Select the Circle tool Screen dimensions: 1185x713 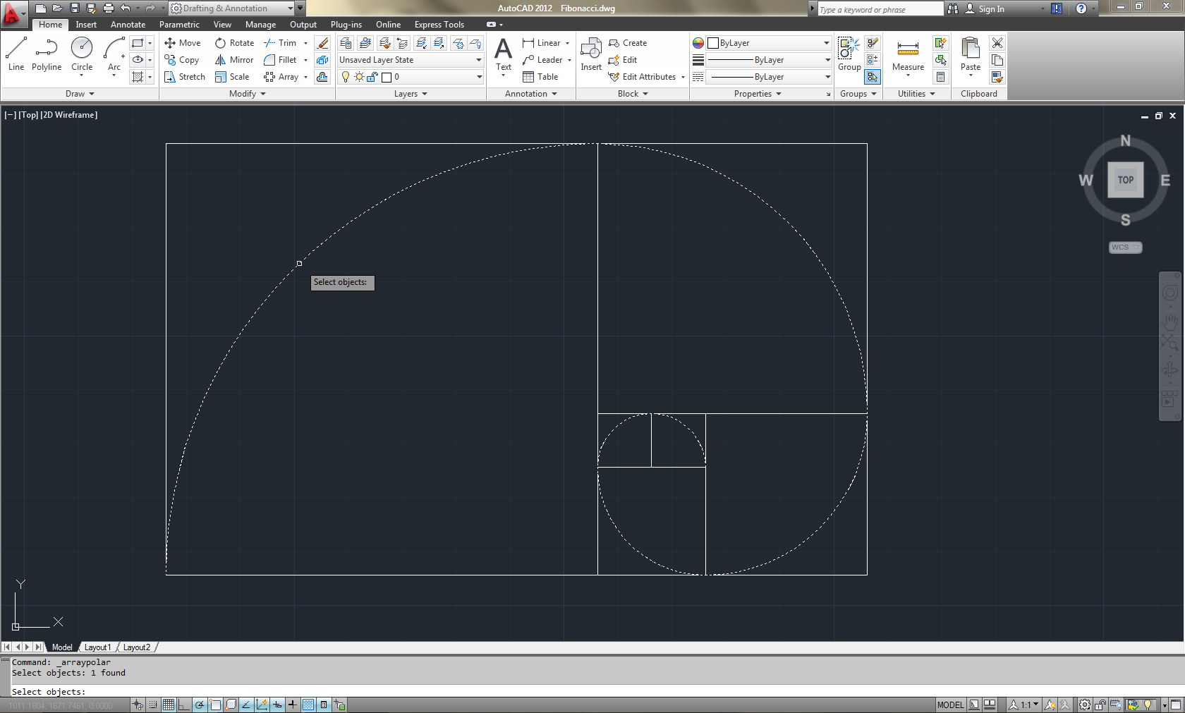click(81, 53)
